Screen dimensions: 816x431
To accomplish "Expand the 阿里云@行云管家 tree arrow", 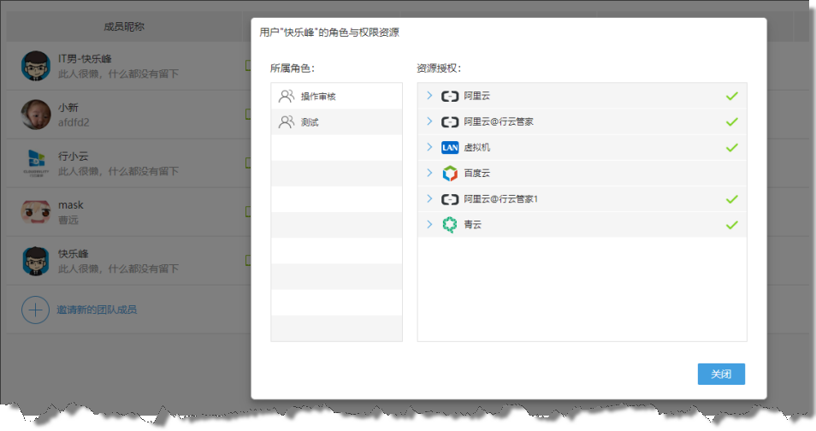I will pos(429,122).
